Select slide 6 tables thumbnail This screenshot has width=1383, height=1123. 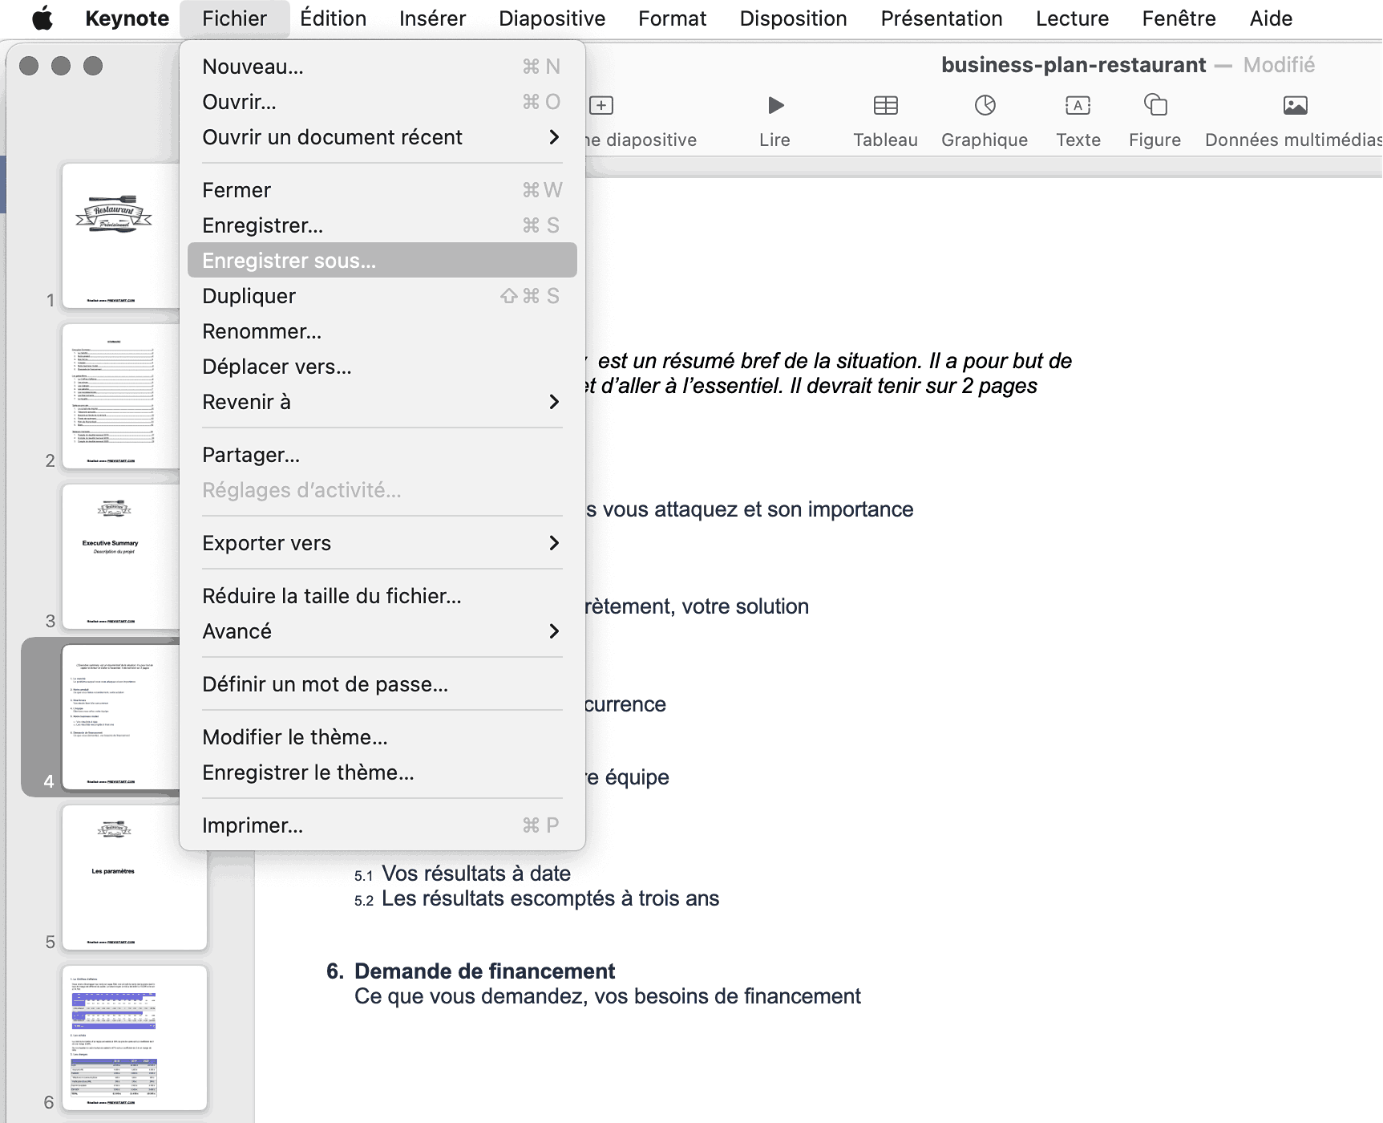[135, 1038]
